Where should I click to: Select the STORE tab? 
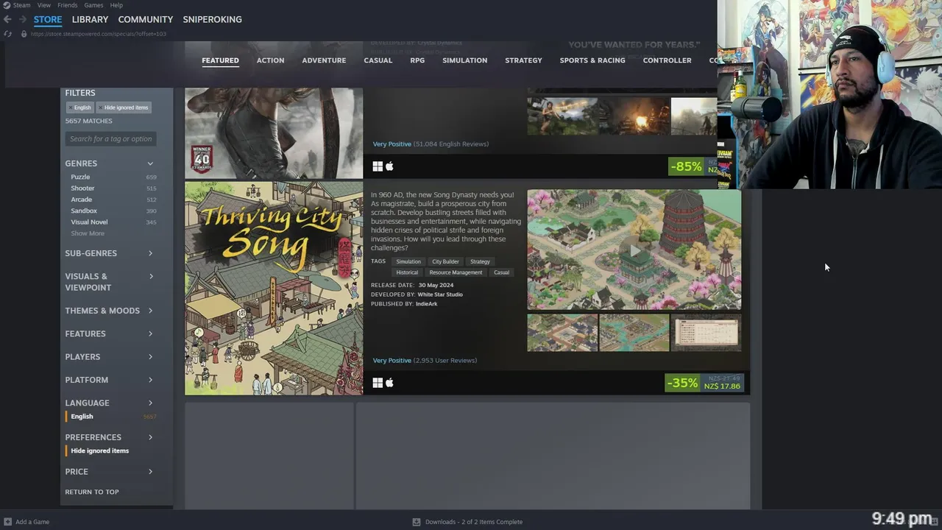pos(48,19)
